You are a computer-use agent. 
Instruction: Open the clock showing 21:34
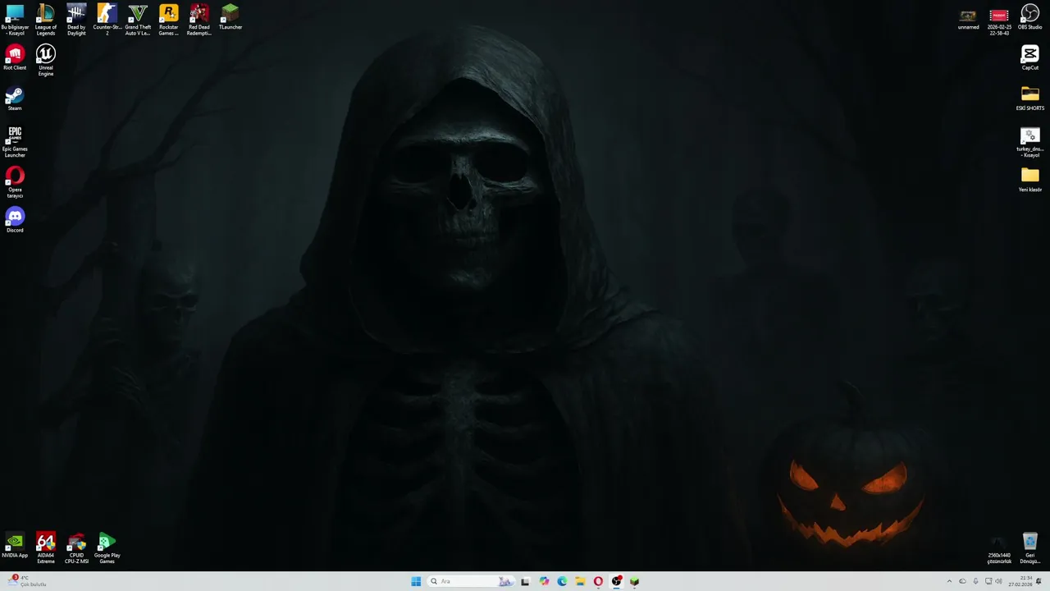click(x=1020, y=581)
